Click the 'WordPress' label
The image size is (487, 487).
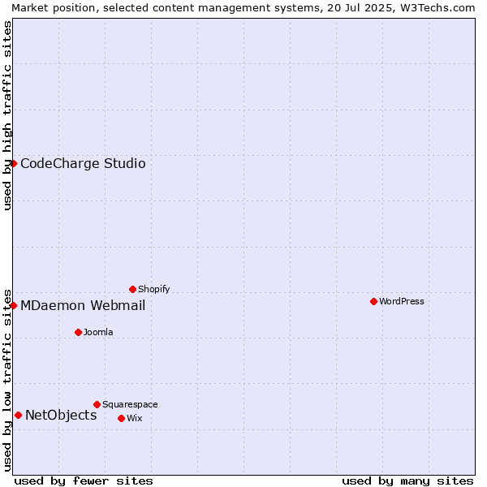(402, 301)
